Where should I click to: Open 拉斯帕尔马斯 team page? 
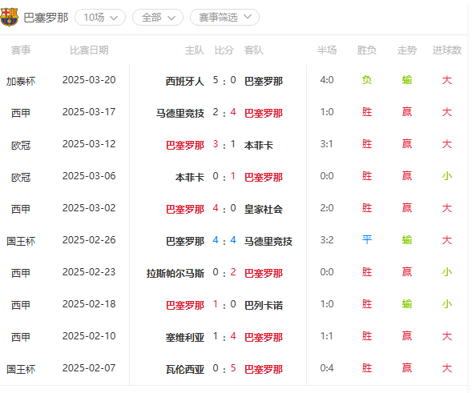[175, 273]
